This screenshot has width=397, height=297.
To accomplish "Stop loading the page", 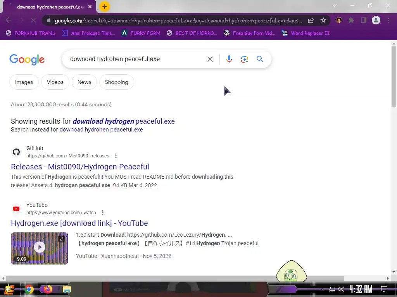I will tap(33, 20).
